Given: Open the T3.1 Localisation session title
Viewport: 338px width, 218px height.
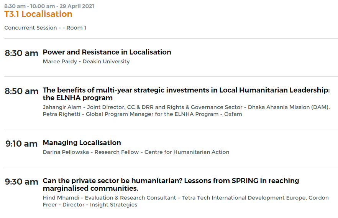Looking at the screenshot, I should pyautogui.click(x=38, y=14).
